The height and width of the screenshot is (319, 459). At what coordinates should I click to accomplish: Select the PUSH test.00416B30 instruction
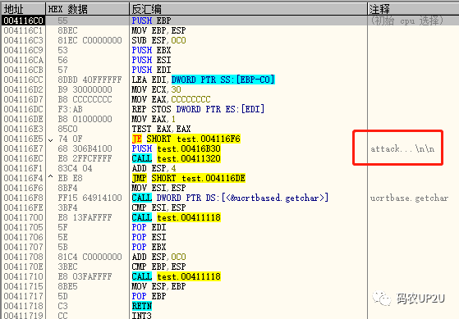click(176, 148)
